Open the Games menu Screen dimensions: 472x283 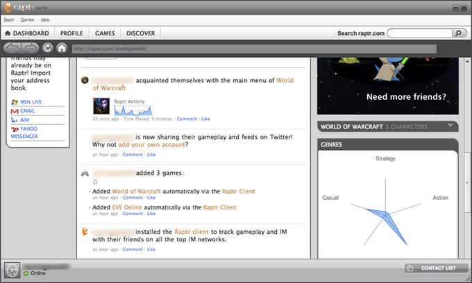point(27,20)
